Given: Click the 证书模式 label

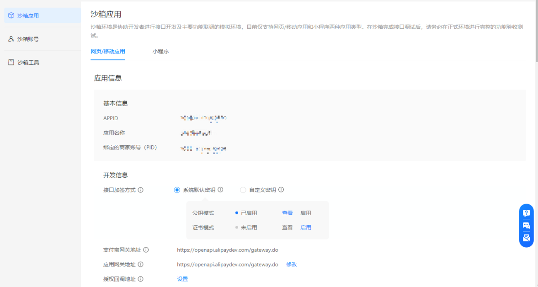Looking at the screenshot, I should click(203, 227).
